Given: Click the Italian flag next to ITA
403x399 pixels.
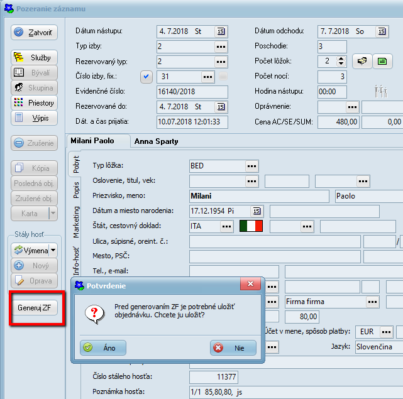Looking at the screenshot, I should [x=250, y=226].
